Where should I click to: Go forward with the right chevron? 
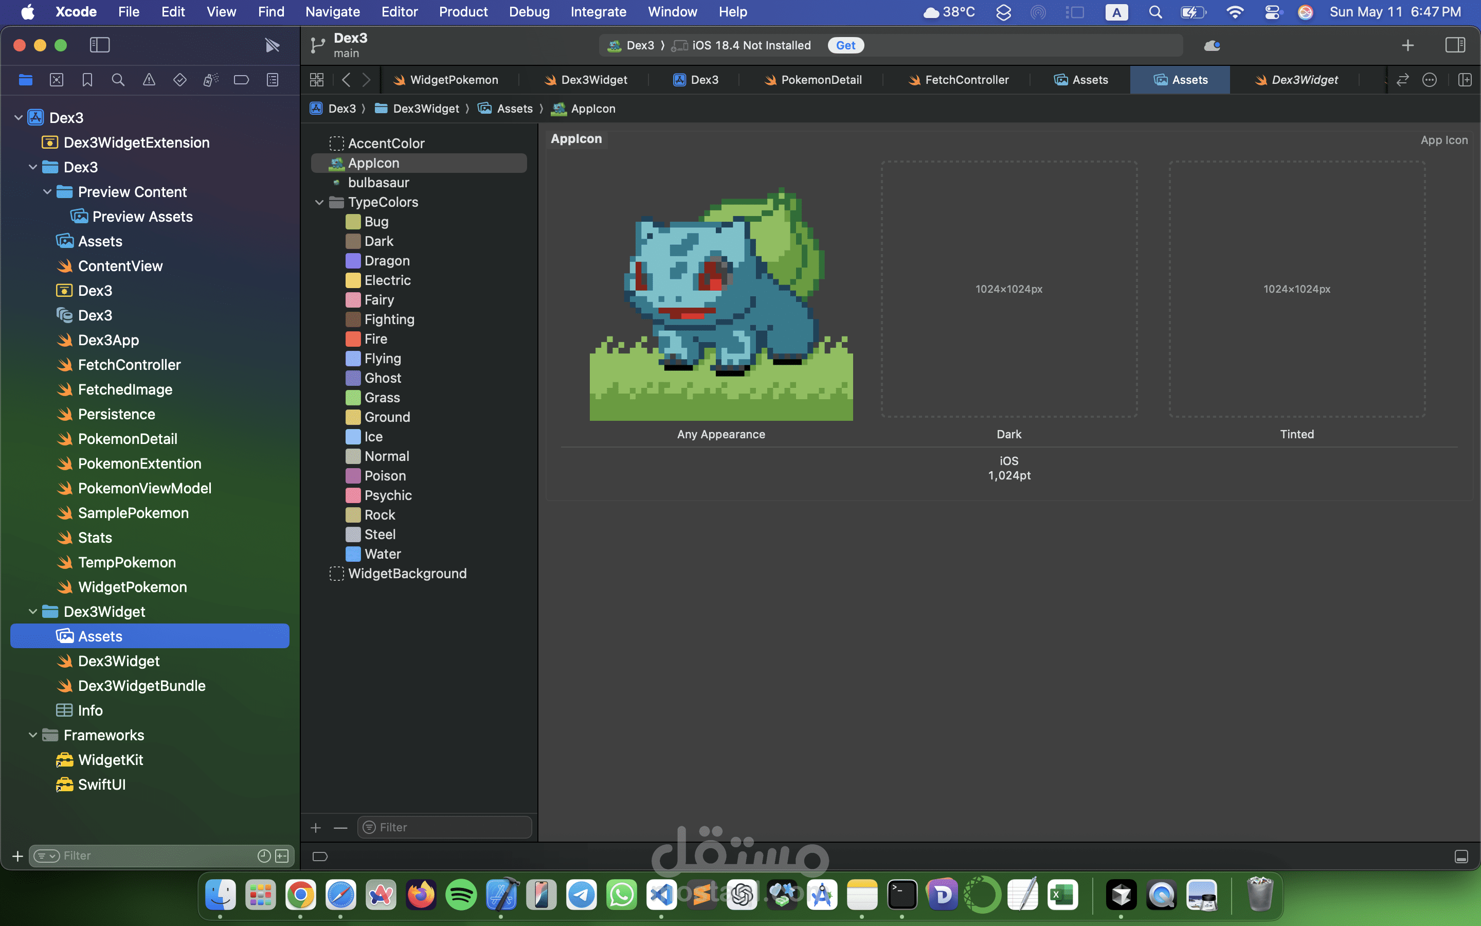coord(367,80)
